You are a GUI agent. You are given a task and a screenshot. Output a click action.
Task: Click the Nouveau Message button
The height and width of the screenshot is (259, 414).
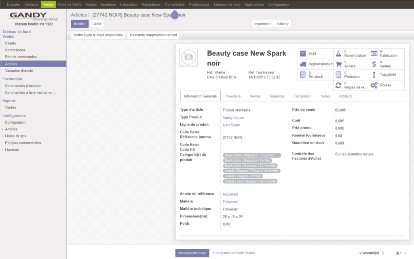coord(192,253)
